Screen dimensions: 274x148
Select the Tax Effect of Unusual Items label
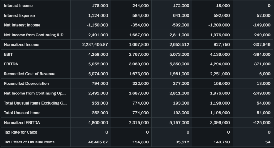pyautogui.click(x=29, y=142)
